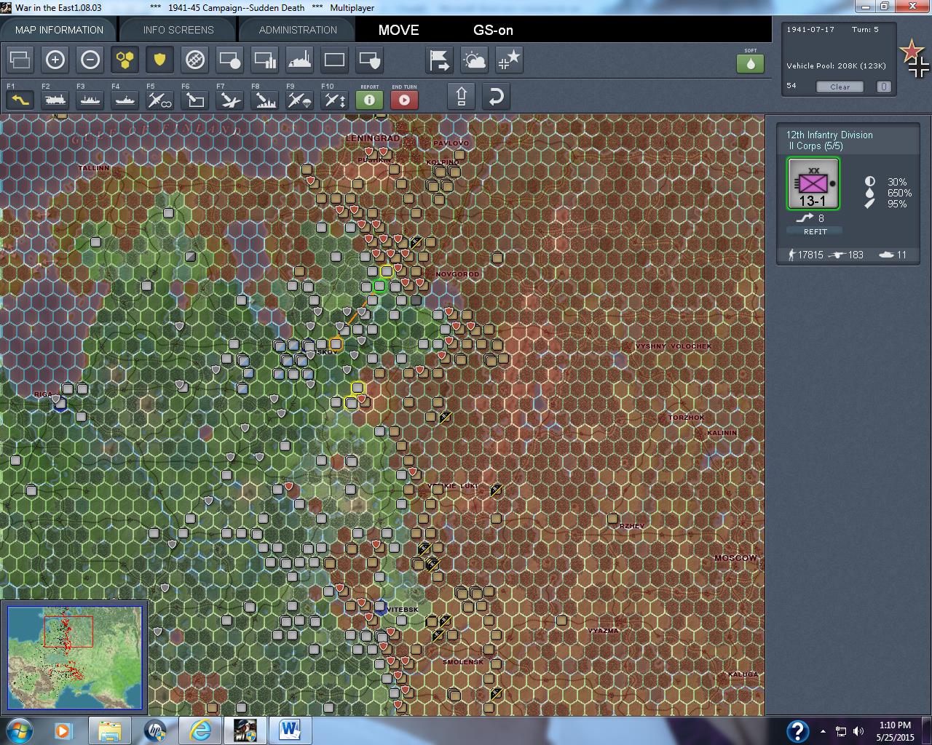Image resolution: width=932 pixels, height=745 pixels.
Task: Select the 12th Infantry Division counter
Action: pyautogui.click(x=813, y=184)
